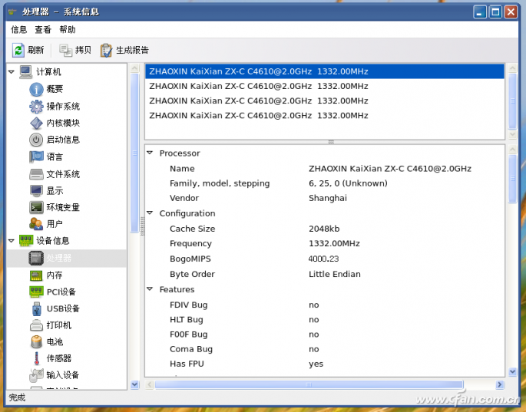Click the Vendor value Shanghai
Screen dimensions: 526x412
(328, 198)
